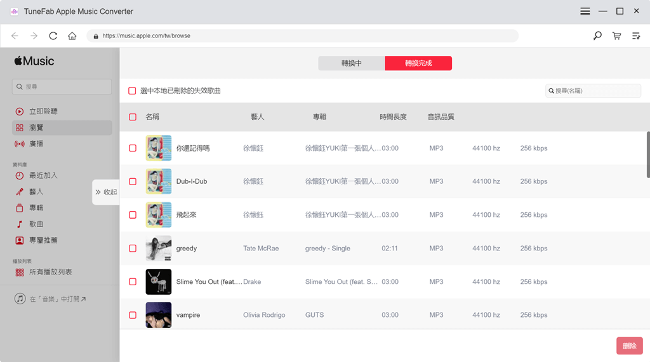
Task: Switch to the 轉換中 tab
Action: (x=352, y=63)
